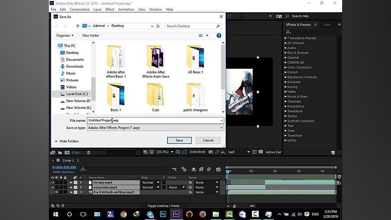The height and width of the screenshot is (220, 391).
Task: Hide the Desiny.mp4 layer with eye toggle
Action: [x=53, y=183]
